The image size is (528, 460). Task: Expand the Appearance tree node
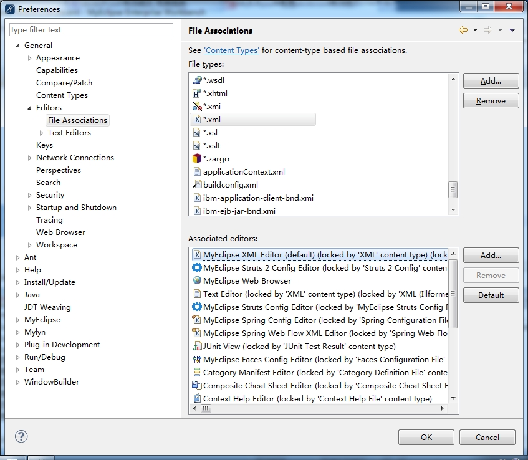click(29, 58)
